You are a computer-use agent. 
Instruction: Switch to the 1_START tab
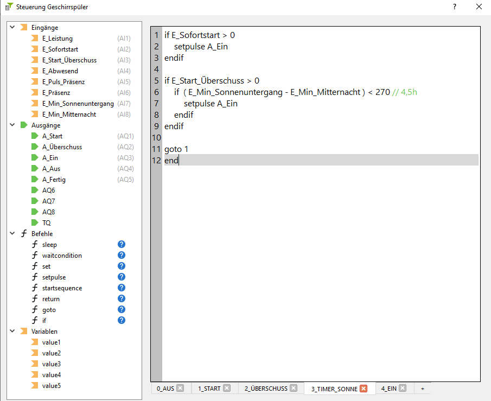tap(209, 389)
